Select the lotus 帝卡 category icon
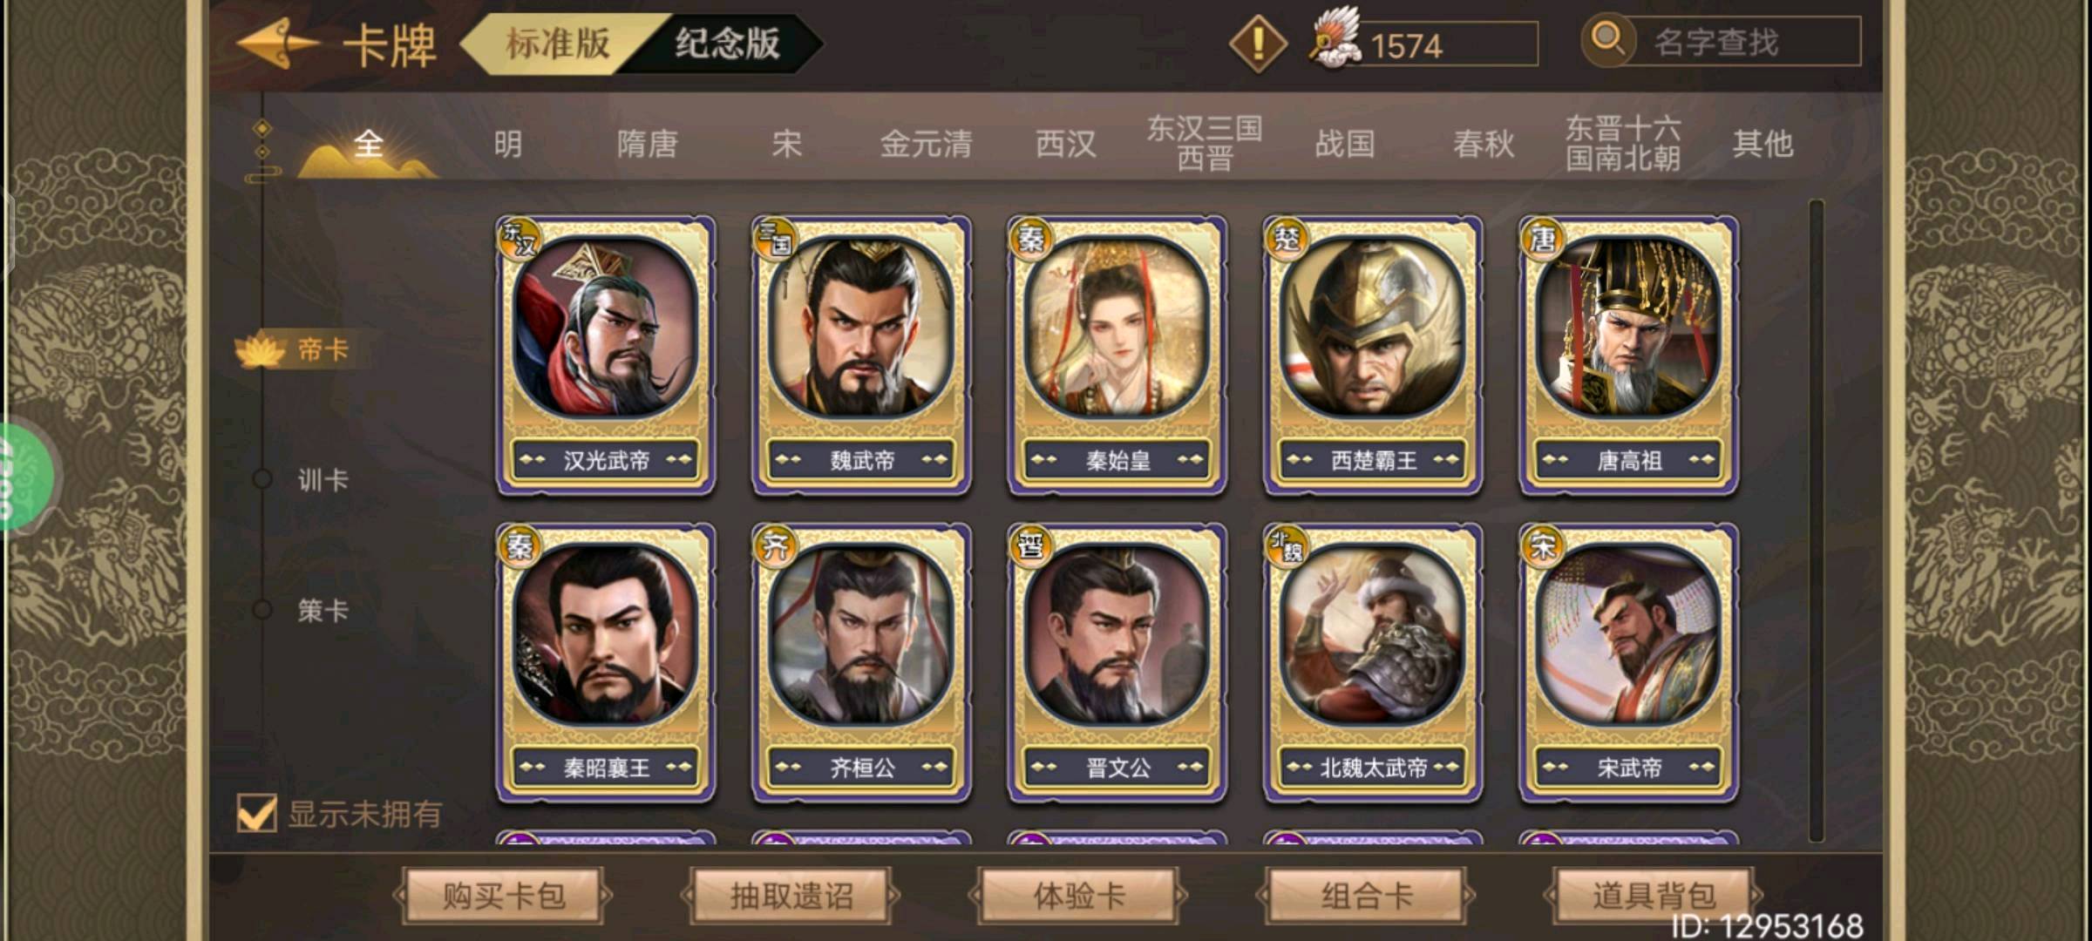The width and height of the screenshot is (2092, 941). click(260, 350)
